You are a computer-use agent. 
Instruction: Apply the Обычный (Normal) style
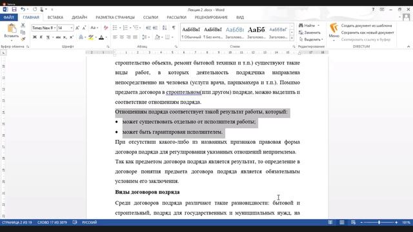click(191, 32)
